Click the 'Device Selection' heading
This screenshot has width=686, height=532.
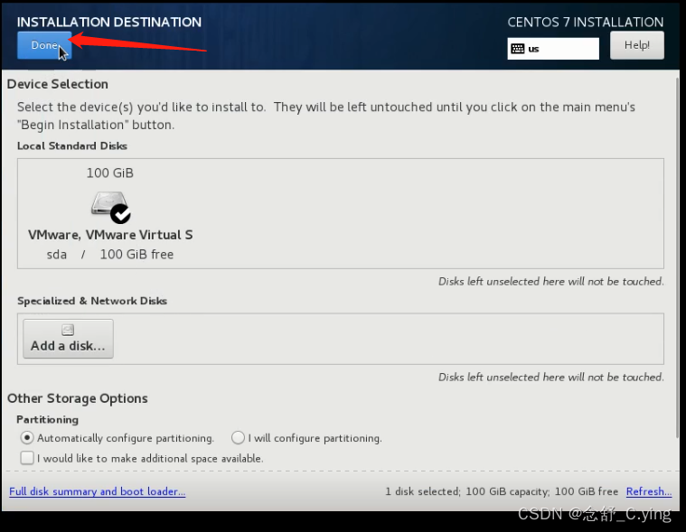coord(57,84)
